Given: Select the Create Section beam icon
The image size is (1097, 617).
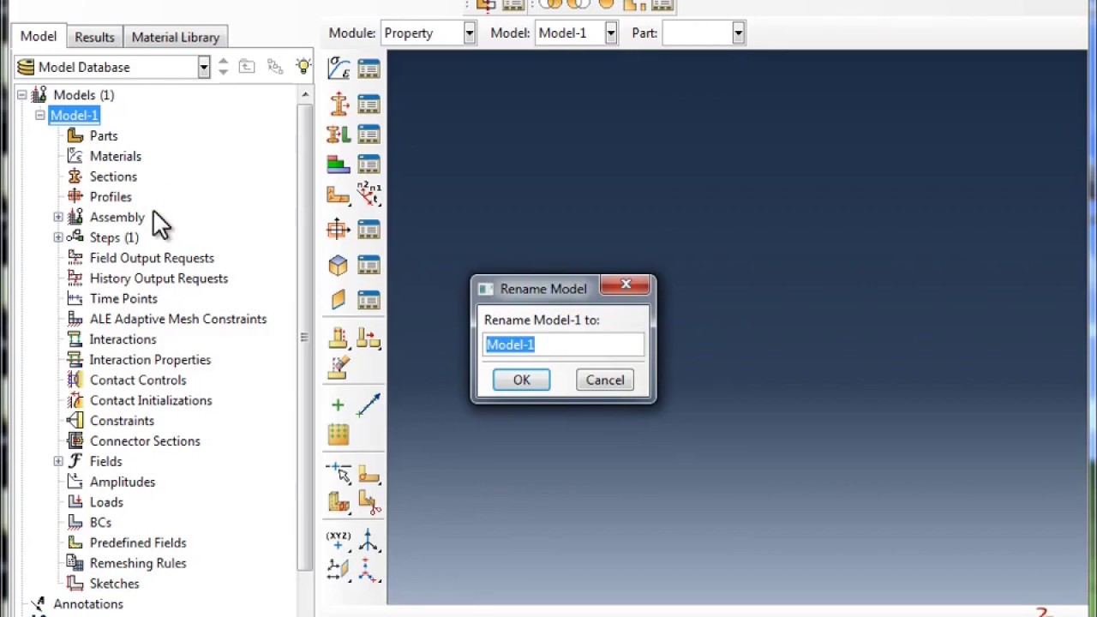Looking at the screenshot, I should (x=339, y=105).
